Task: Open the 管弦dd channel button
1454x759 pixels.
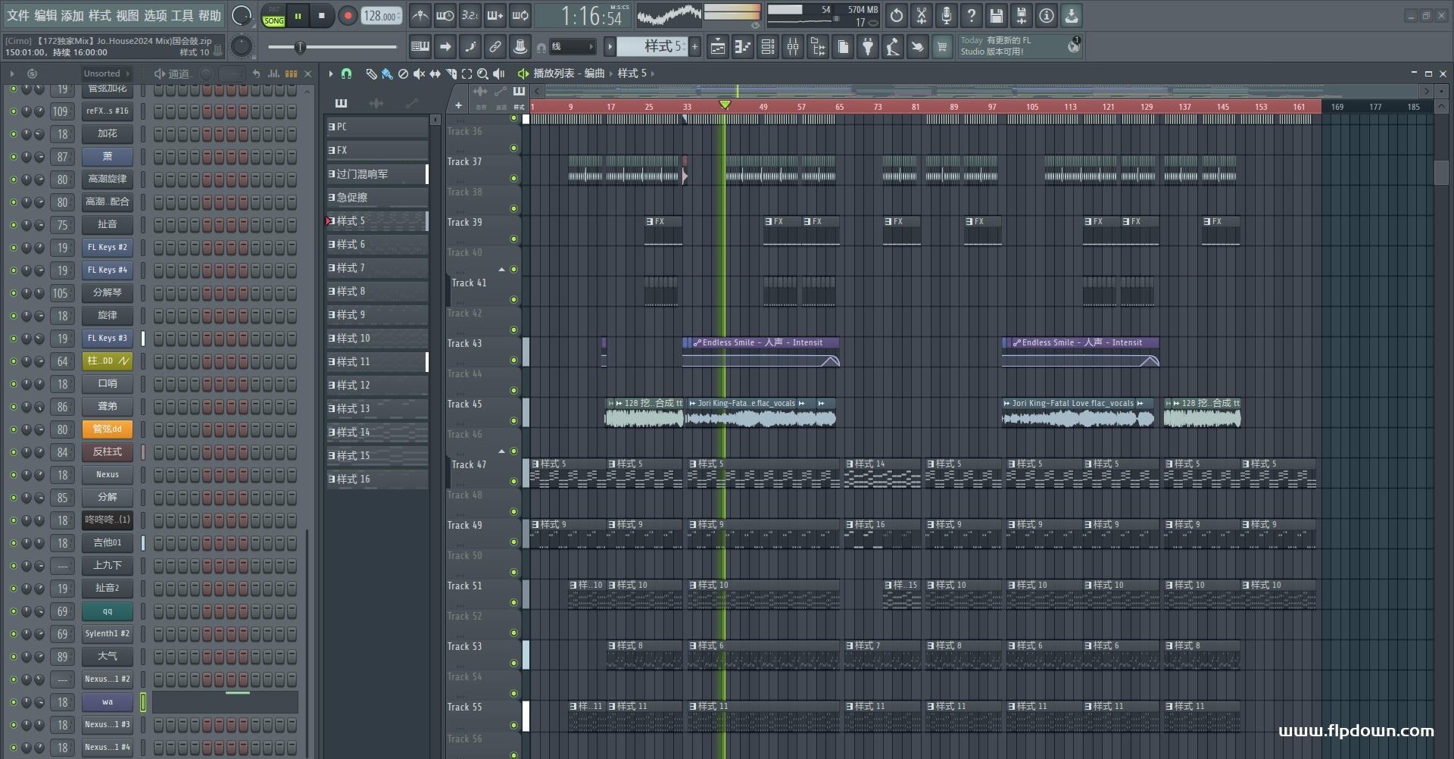Action: 108,429
